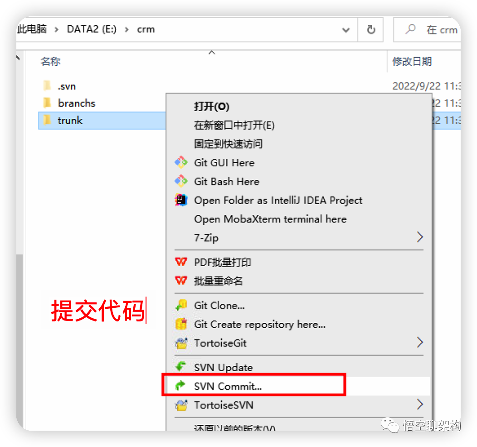The height and width of the screenshot is (447, 477).
Task: Choose 打开(O) from the context menu
Action: (x=211, y=107)
